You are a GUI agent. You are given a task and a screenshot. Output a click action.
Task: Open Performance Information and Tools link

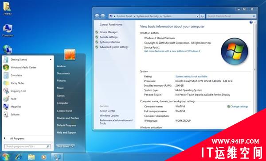116,122
